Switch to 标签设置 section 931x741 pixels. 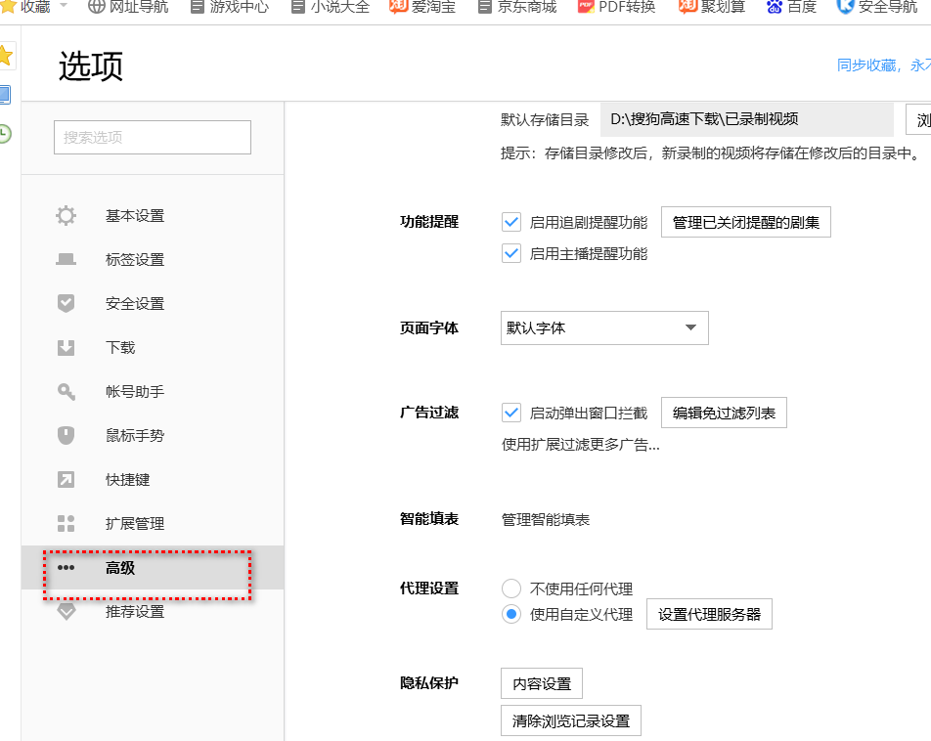[135, 259]
